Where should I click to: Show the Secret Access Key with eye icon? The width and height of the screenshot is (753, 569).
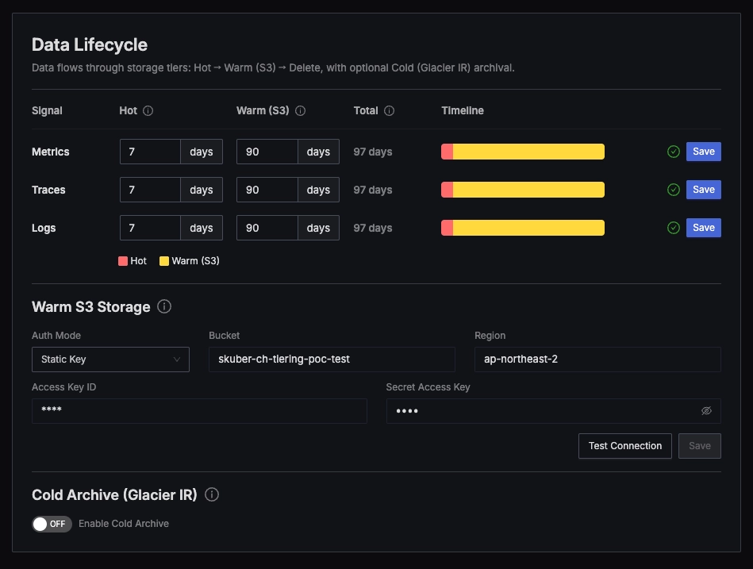coord(706,411)
